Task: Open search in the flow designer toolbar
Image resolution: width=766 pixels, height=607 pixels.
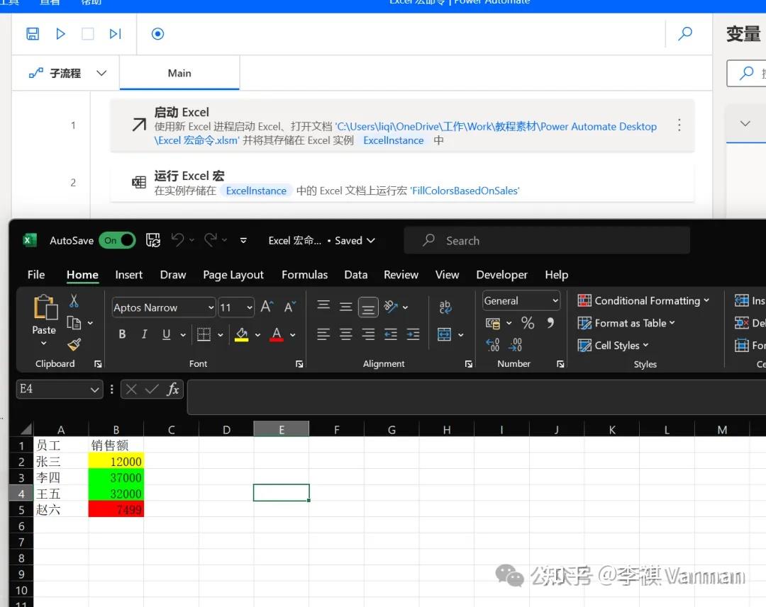Action: point(685,34)
